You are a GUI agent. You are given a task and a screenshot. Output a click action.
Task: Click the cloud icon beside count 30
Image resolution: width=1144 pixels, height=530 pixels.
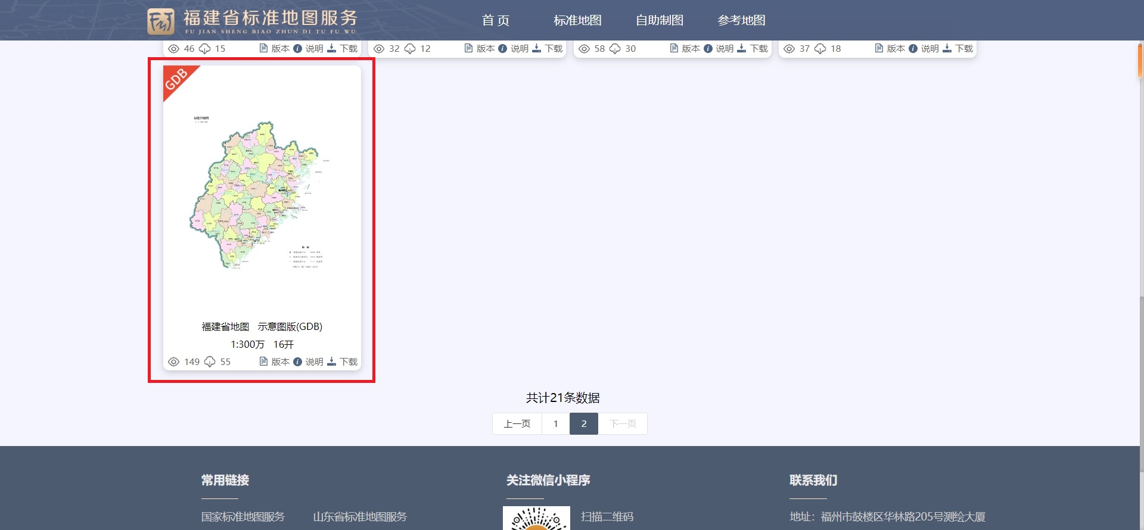pyautogui.click(x=615, y=49)
